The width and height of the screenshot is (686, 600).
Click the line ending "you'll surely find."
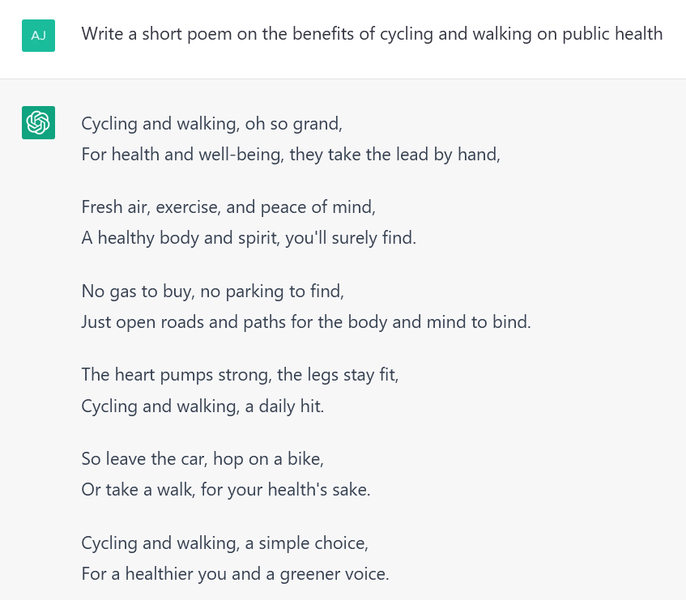pos(249,238)
